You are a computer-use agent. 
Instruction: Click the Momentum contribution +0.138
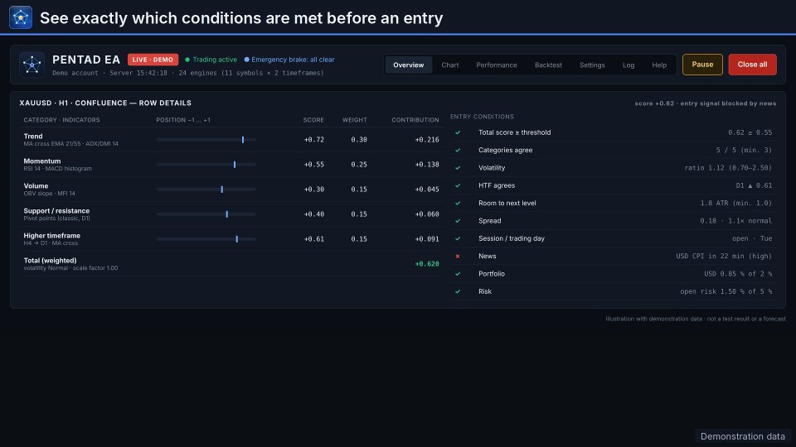point(427,165)
